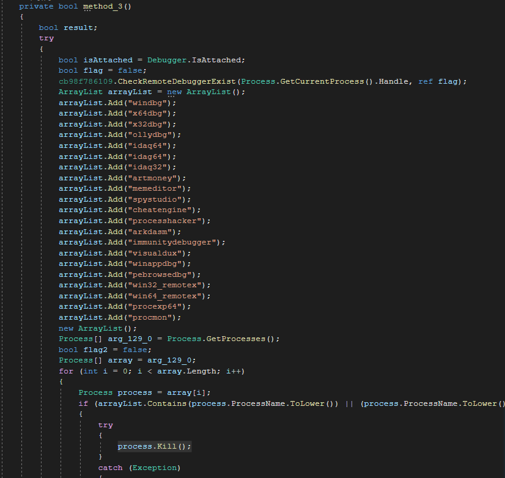
Task: Click the outer try keyword
Action: tap(46, 39)
